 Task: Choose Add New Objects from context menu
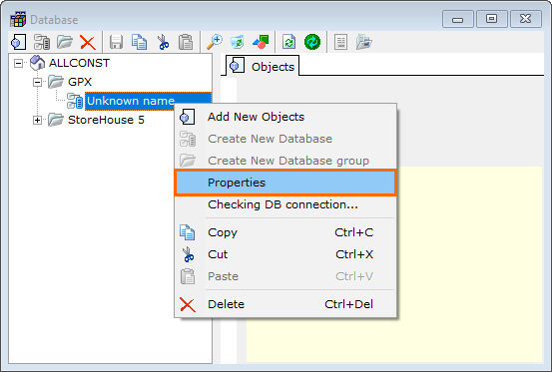tap(285, 117)
